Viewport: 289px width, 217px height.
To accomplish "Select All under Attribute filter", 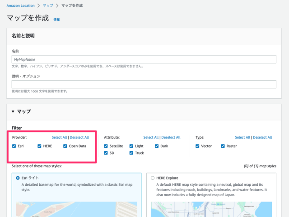I will [151, 137].
